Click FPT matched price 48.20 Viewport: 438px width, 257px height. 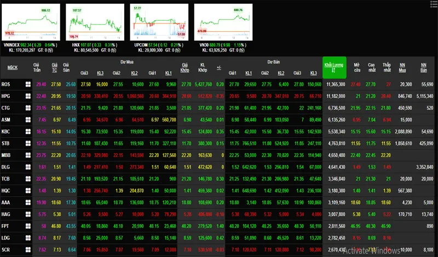186,226
